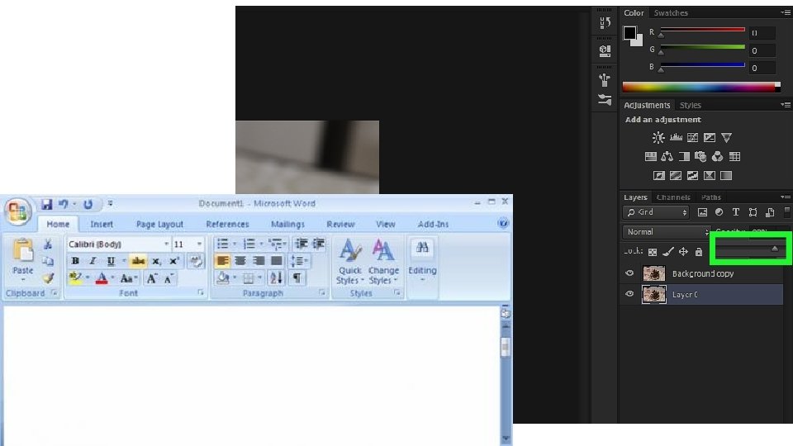Open the Word Insert tab
The height and width of the screenshot is (446, 793).
coord(101,224)
